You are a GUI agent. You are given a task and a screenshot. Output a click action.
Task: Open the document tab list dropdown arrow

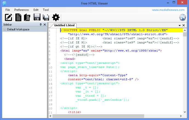tap(179, 25)
